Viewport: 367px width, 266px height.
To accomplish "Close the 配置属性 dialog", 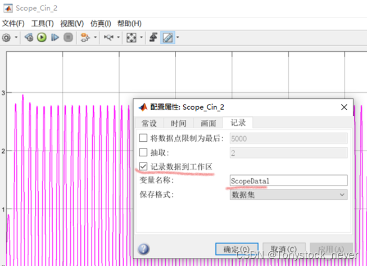I will [x=344, y=107].
